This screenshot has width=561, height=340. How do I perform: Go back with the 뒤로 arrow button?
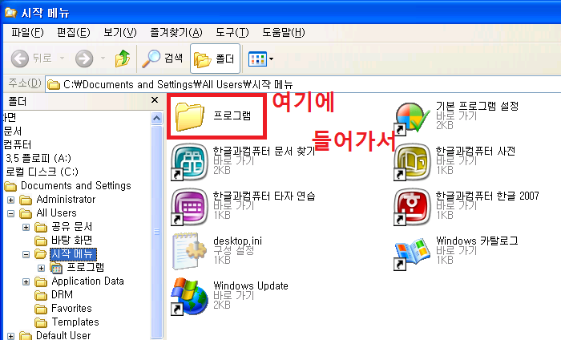point(31,59)
